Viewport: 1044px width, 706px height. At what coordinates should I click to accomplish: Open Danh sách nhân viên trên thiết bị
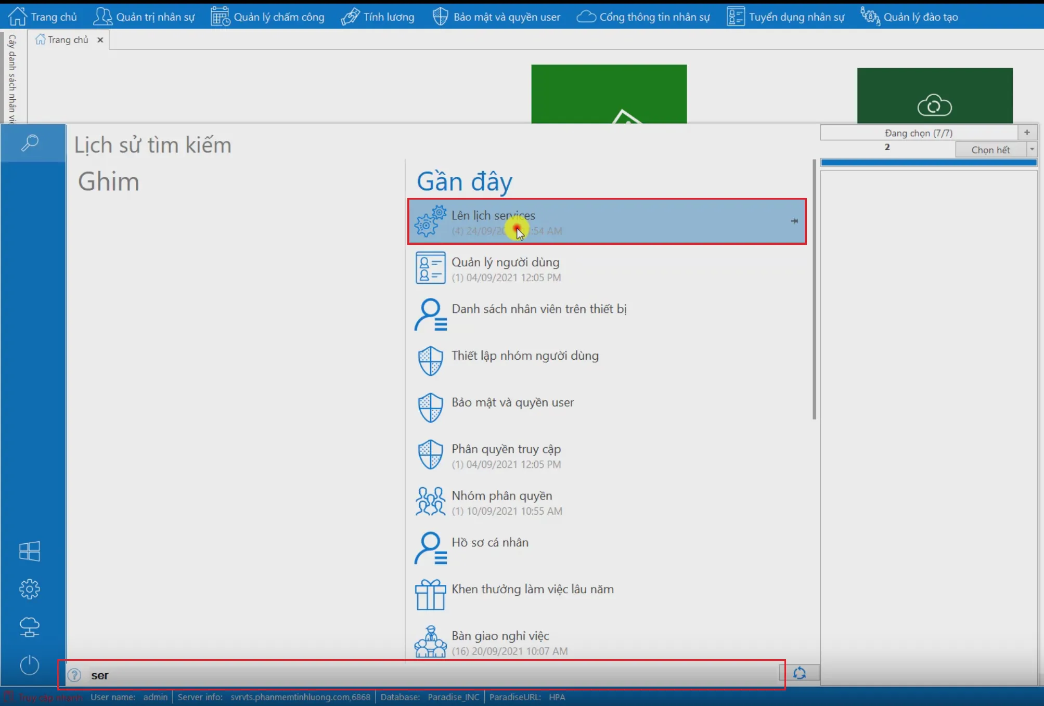607,315
